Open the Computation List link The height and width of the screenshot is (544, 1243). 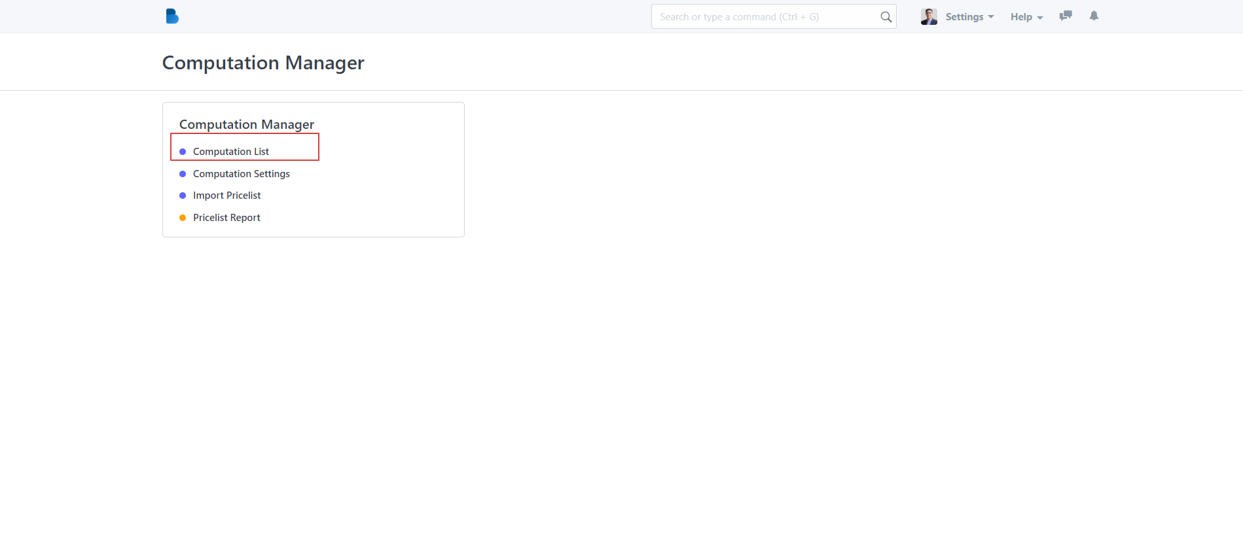230,152
